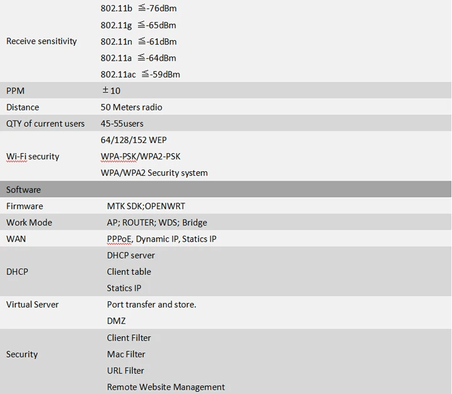This screenshot has height=394, width=452.
Task: Click the Work Mode row label
Action: (29, 222)
